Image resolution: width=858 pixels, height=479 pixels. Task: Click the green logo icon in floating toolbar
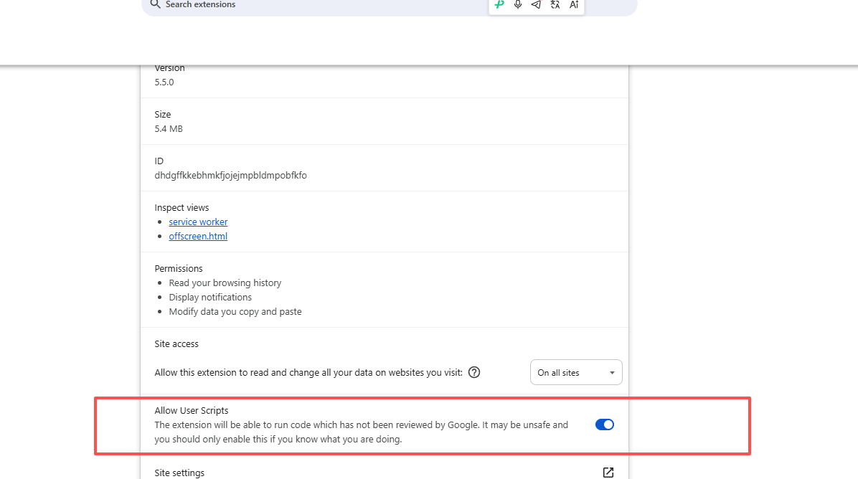coord(499,4)
